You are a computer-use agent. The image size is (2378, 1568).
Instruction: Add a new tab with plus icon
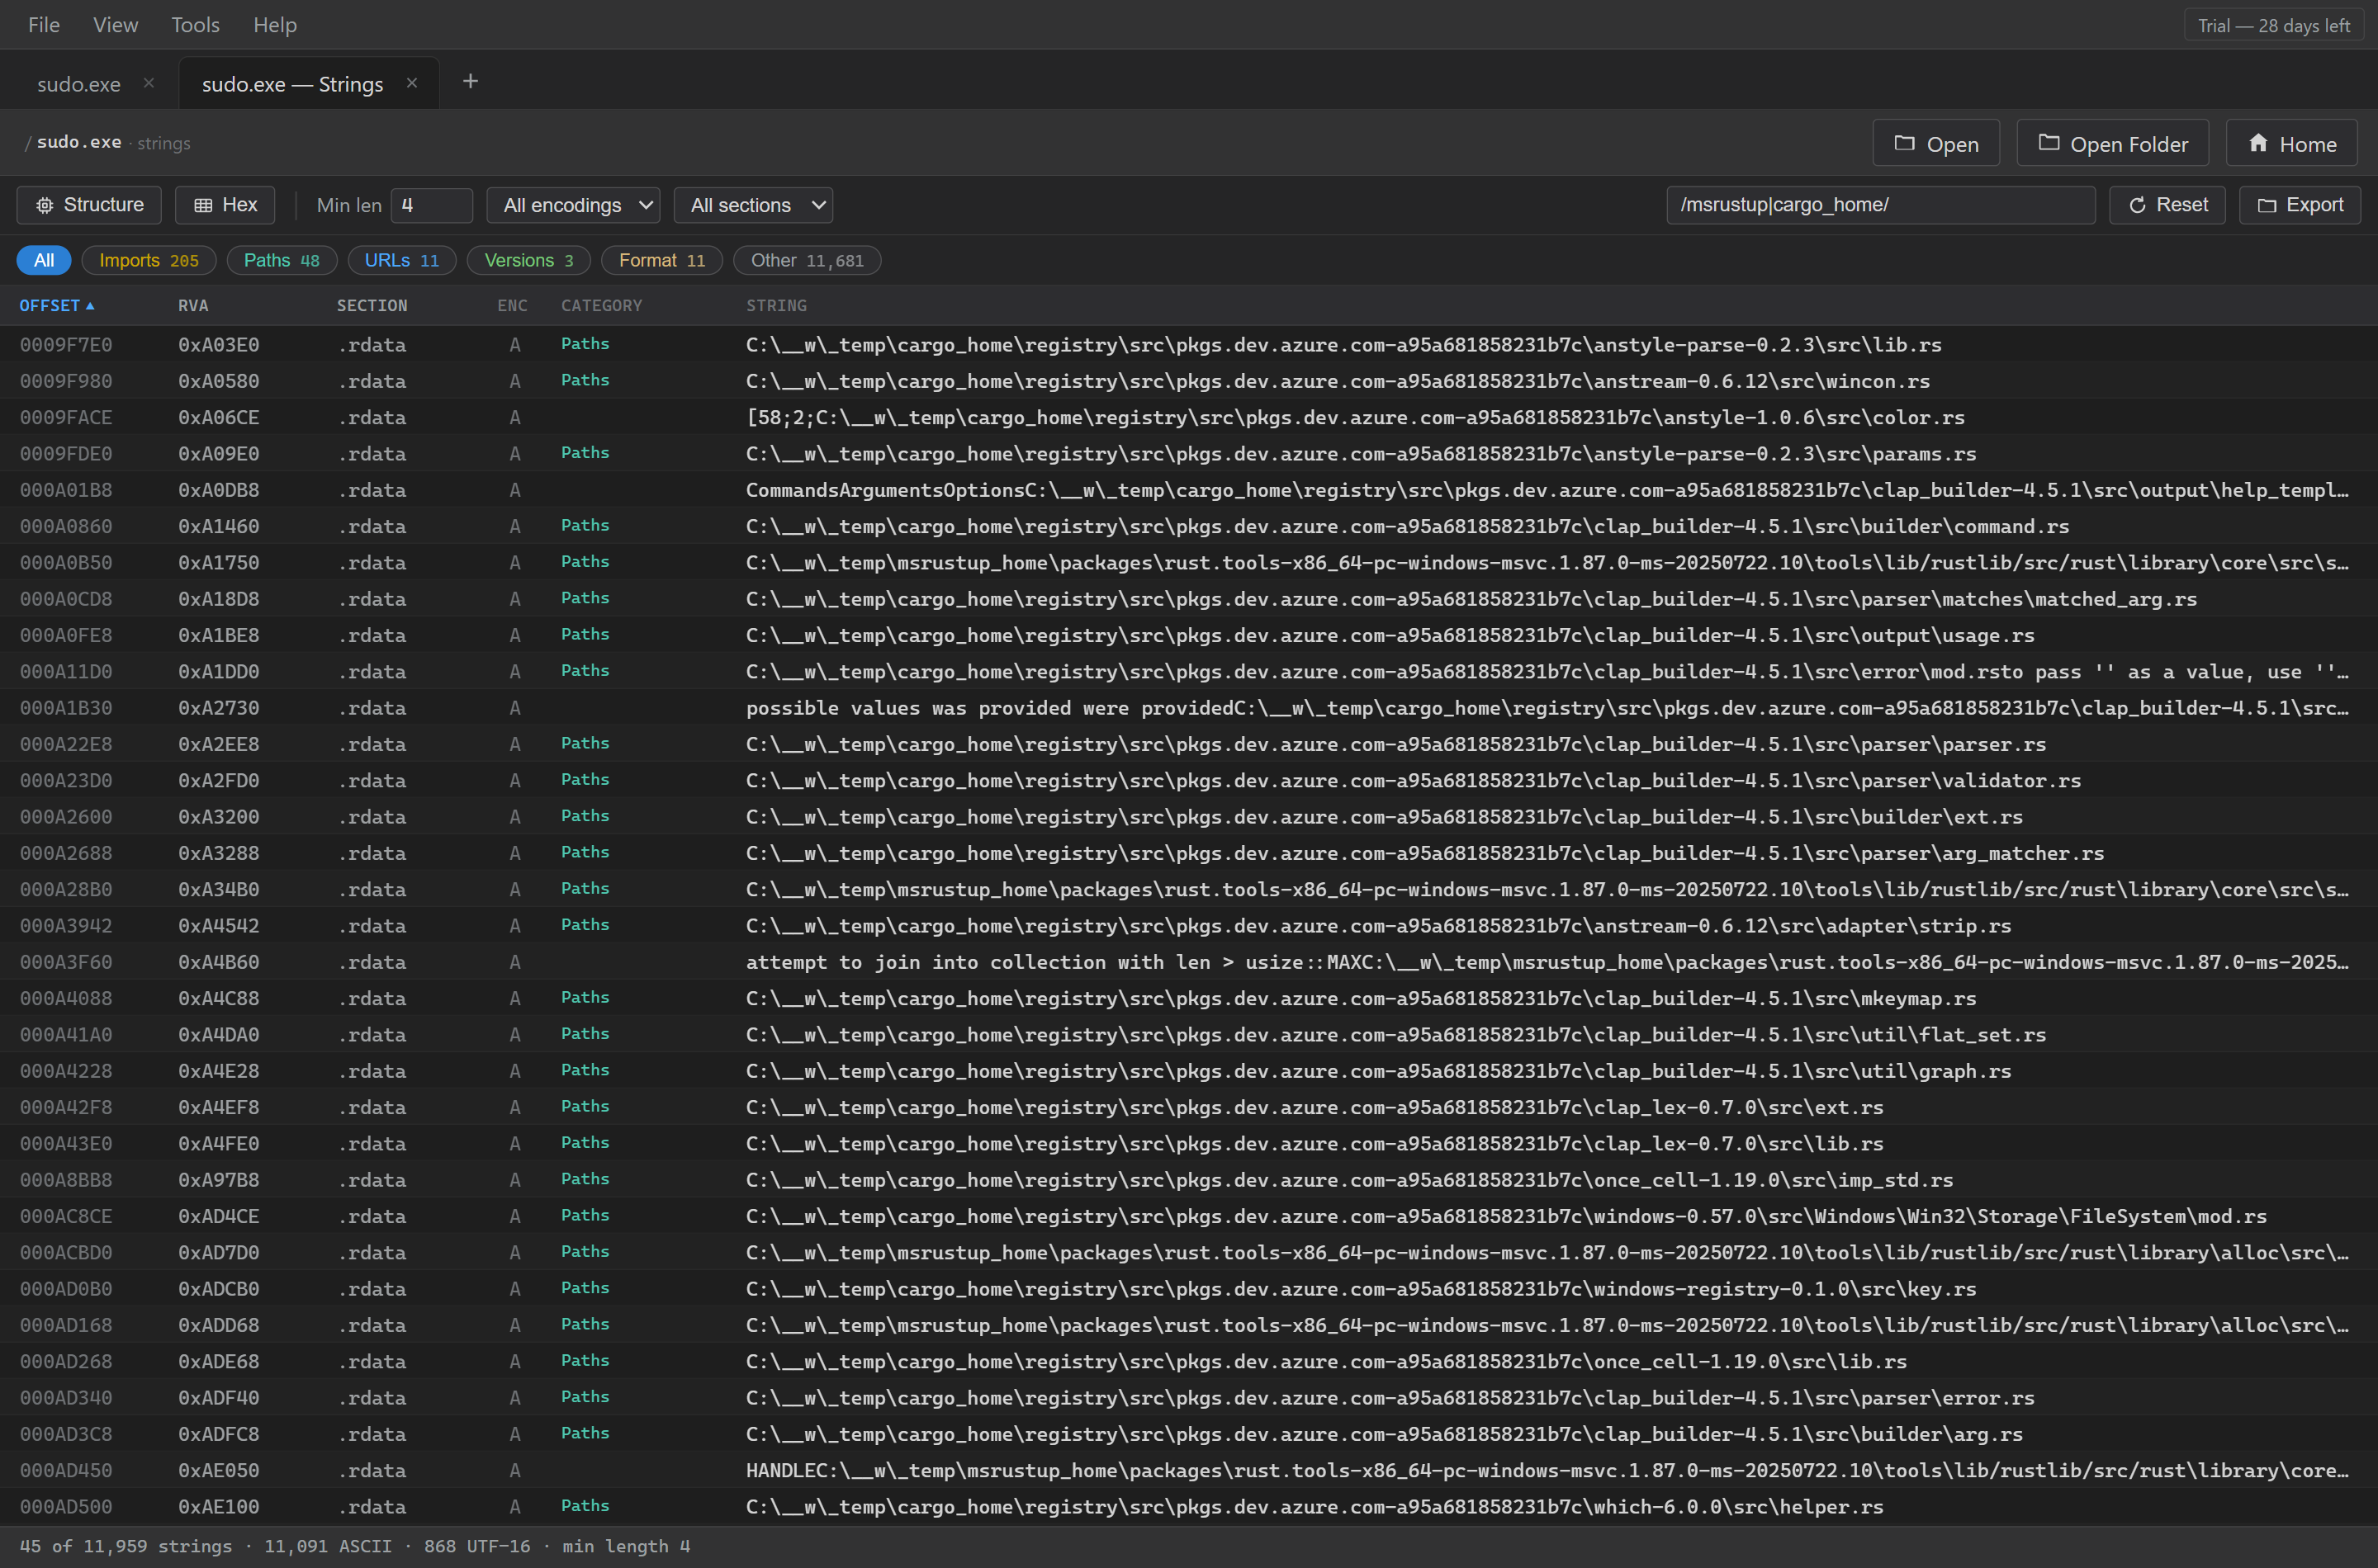click(470, 81)
